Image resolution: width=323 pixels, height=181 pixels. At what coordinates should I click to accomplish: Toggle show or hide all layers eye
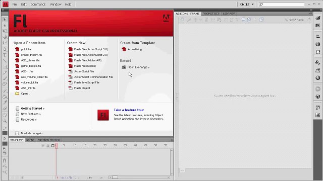43,145
